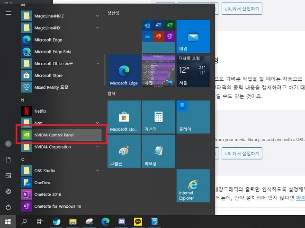Click the O letter group header
305x228 pixels.
pos(23,160)
